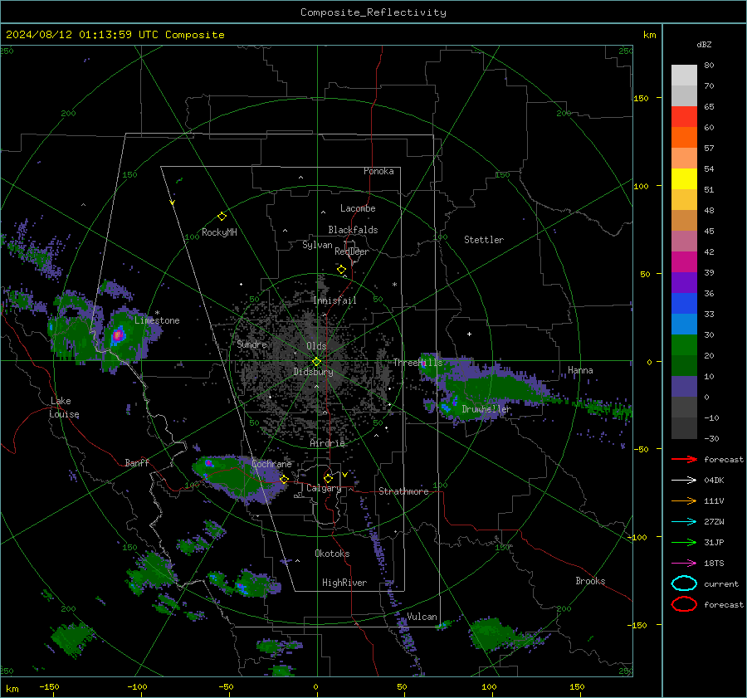The width and height of the screenshot is (747, 698).
Task: Click the yellow diamond marker near RockyMH
Action: click(x=222, y=217)
